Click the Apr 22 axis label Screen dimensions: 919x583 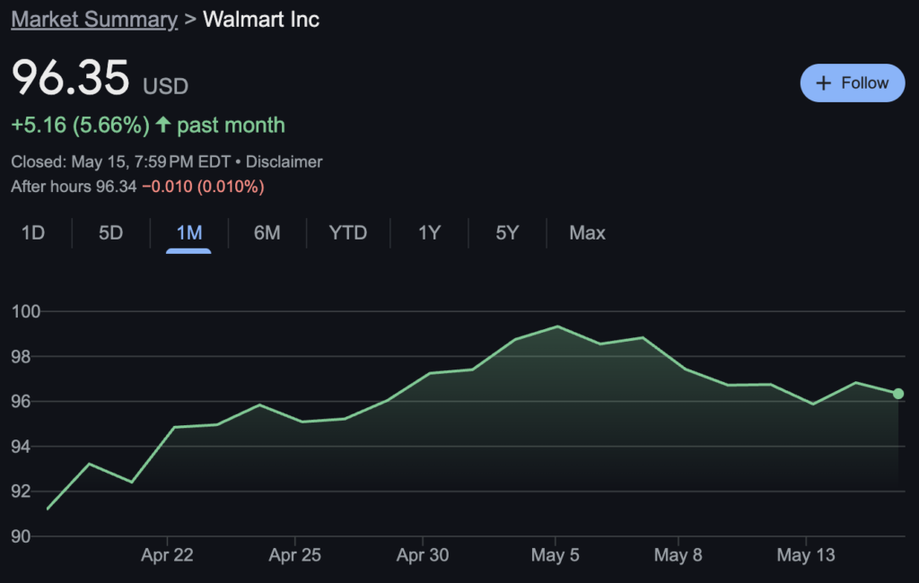tap(167, 555)
